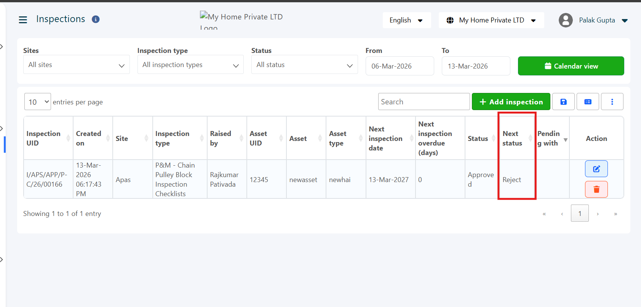641x307 pixels.
Task: Click the Palak Gupta user avatar icon
Action: 566,20
